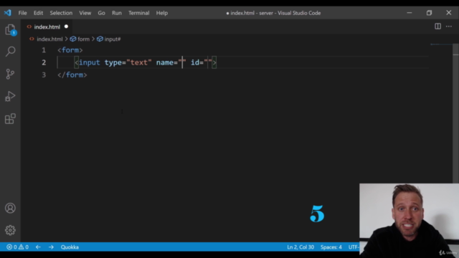Viewport: 459px width, 258px height.
Task: Click line number 1 in gutter
Action: pyautogui.click(x=44, y=50)
